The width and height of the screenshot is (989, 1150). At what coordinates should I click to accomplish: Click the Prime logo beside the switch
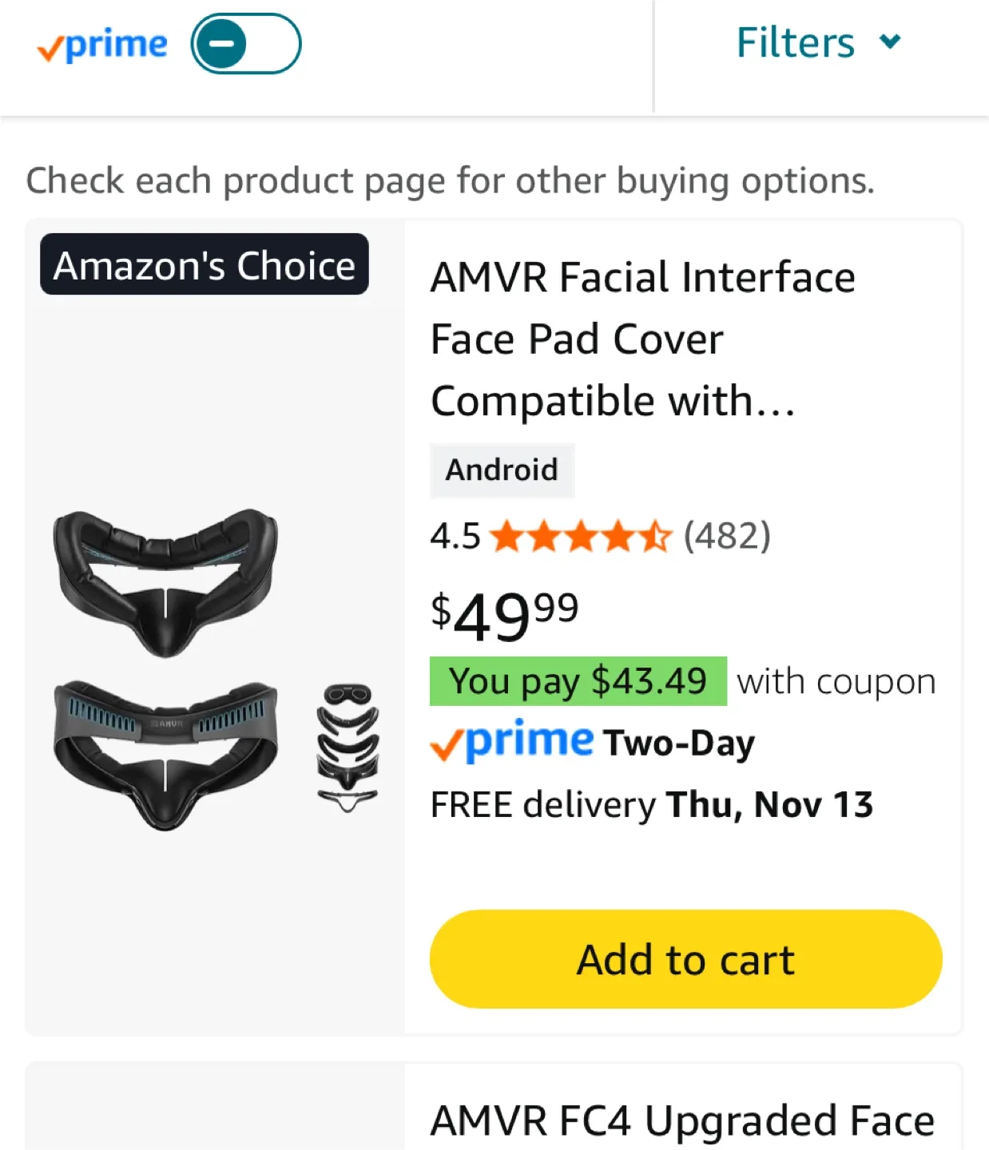coord(103,46)
